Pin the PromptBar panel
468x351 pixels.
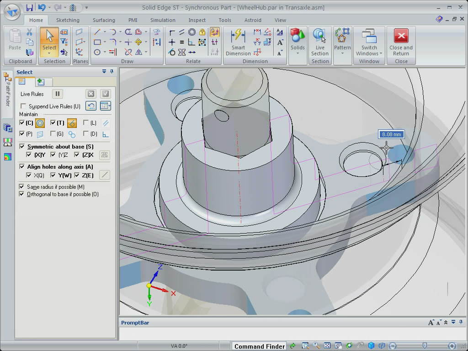pos(461,322)
